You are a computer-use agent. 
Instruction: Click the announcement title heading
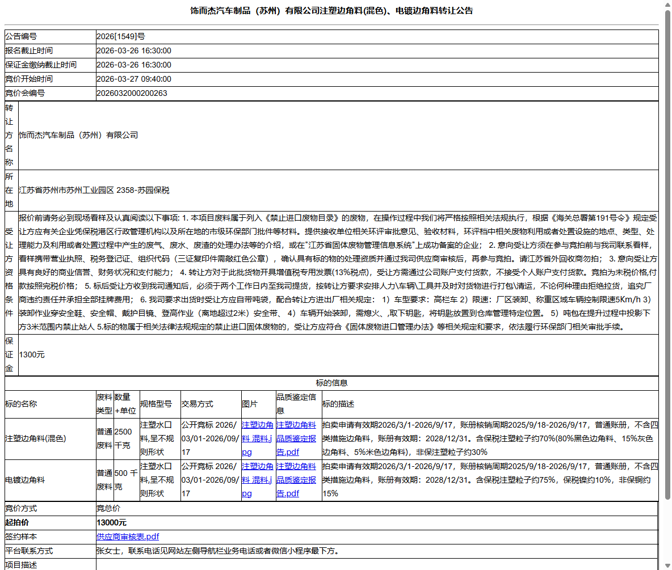coord(331,11)
